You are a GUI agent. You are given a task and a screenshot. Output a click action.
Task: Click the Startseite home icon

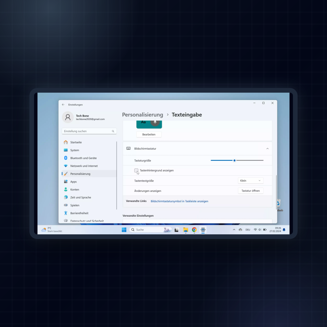coord(66,142)
